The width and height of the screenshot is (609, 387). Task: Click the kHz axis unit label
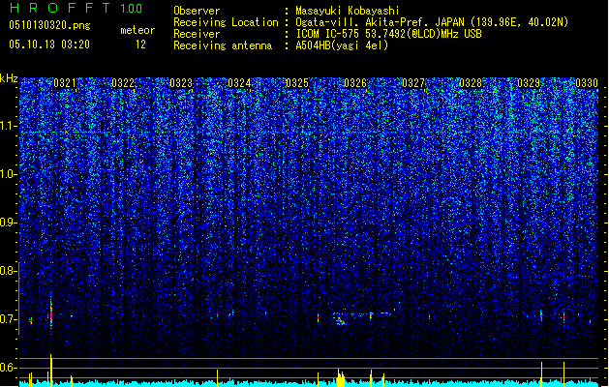coord(9,78)
